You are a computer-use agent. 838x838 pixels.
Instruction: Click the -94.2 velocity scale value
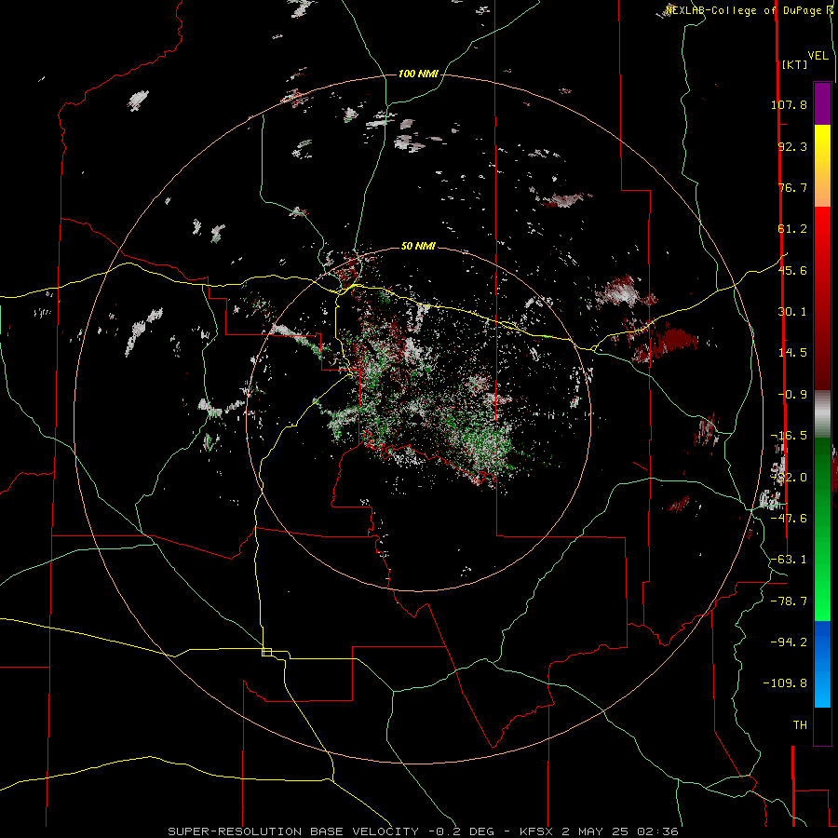(x=789, y=642)
